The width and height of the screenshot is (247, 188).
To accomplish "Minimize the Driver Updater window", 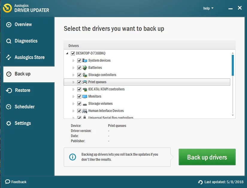I will click(x=231, y=8).
